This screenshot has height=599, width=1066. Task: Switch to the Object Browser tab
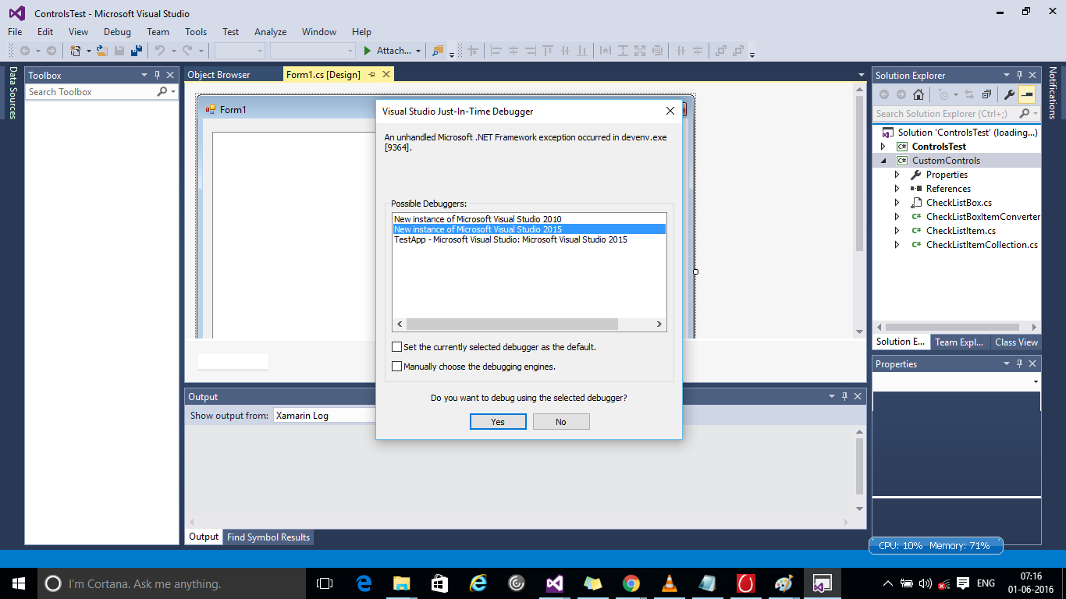click(219, 75)
